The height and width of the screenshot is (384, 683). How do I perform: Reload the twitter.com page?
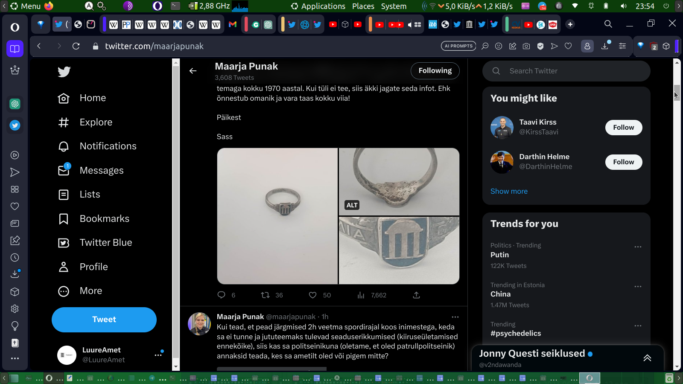click(x=76, y=46)
